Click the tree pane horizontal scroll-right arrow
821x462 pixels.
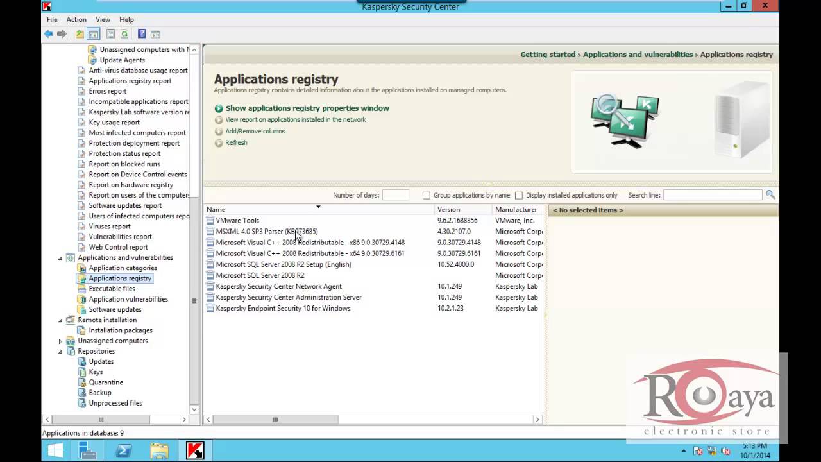pos(184,420)
